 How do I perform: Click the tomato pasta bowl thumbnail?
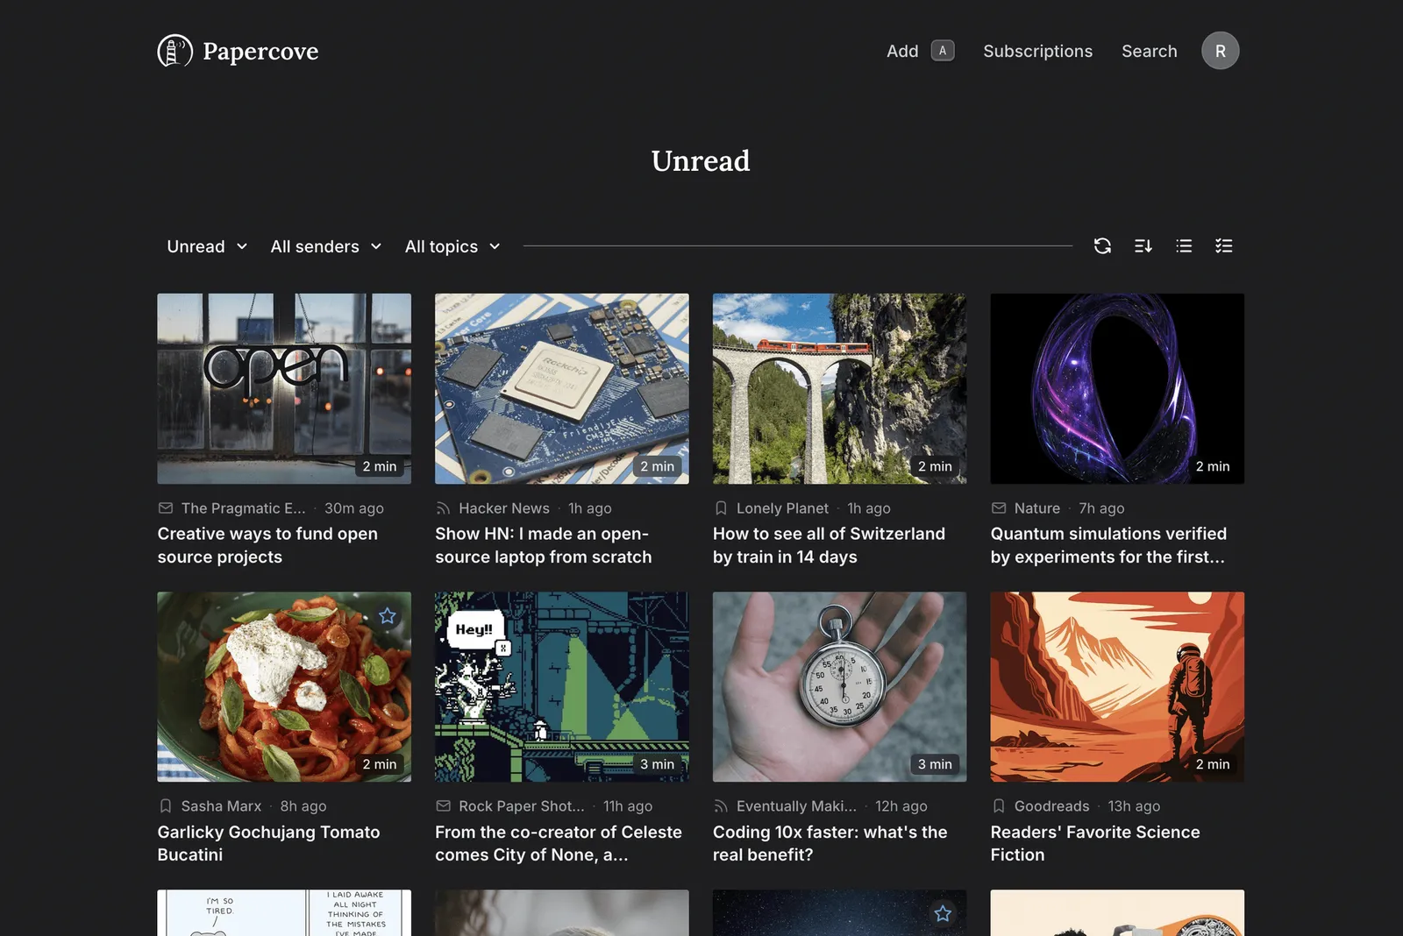[x=284, y=686]
